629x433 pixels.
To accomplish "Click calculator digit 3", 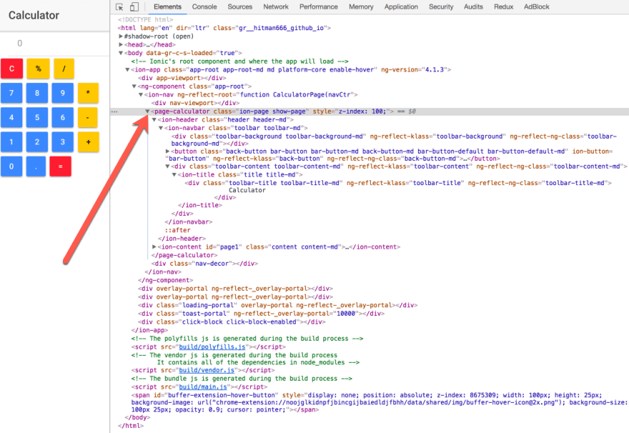I will coord(63,142).
